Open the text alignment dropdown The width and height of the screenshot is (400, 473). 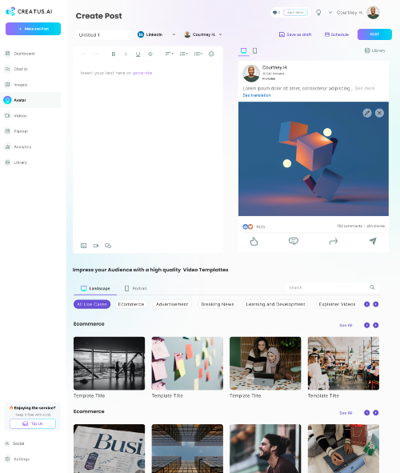click(169, 54)
